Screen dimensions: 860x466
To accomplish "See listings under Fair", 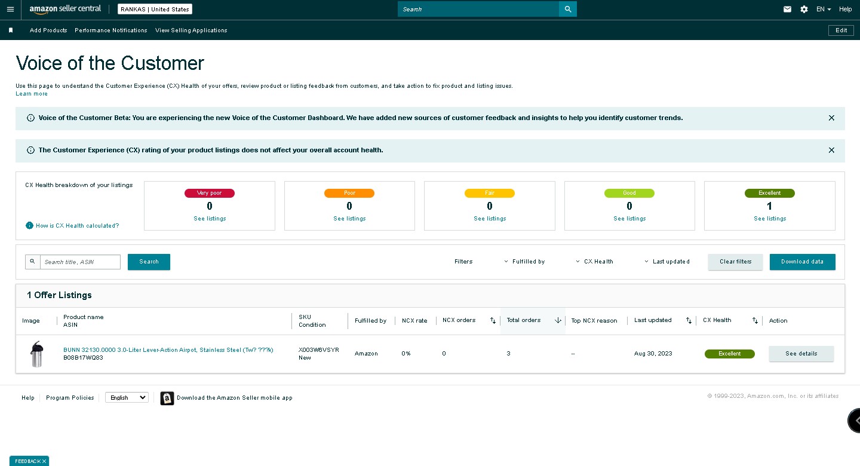I will point(490,219).
